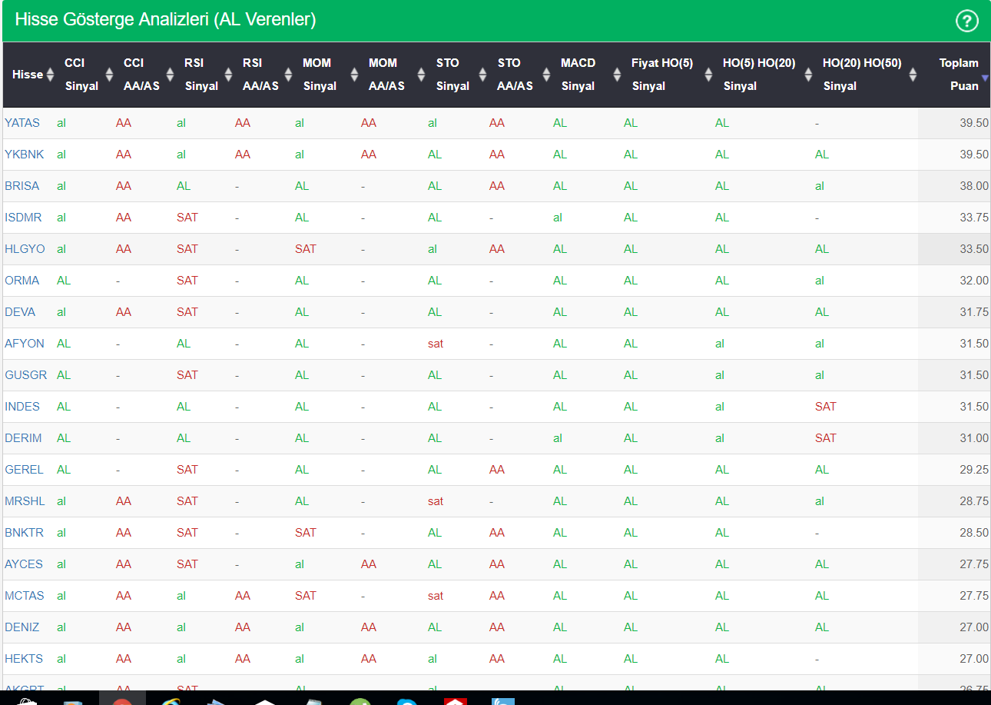Open the GUSGR stock link
991x705 pixels.
[x=26, y=375]
